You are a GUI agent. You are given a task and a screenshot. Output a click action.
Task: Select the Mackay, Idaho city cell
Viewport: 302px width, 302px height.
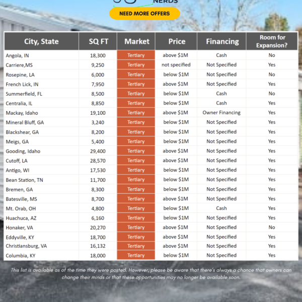click(x=22, y=113)
